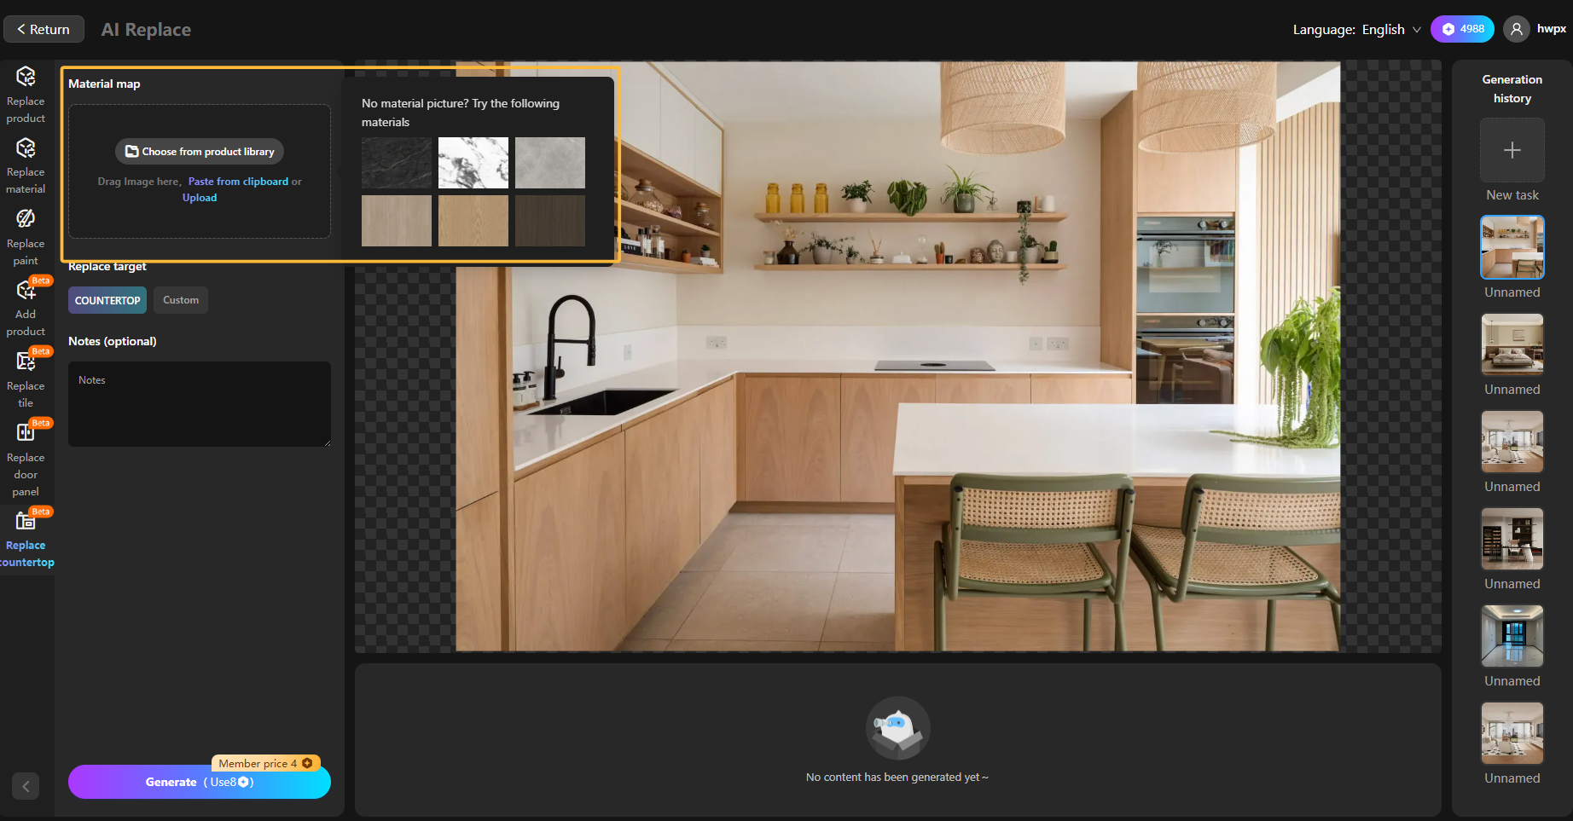Click Choose from product library
This screenshot has height=821, width=1573.
(200, 151)
